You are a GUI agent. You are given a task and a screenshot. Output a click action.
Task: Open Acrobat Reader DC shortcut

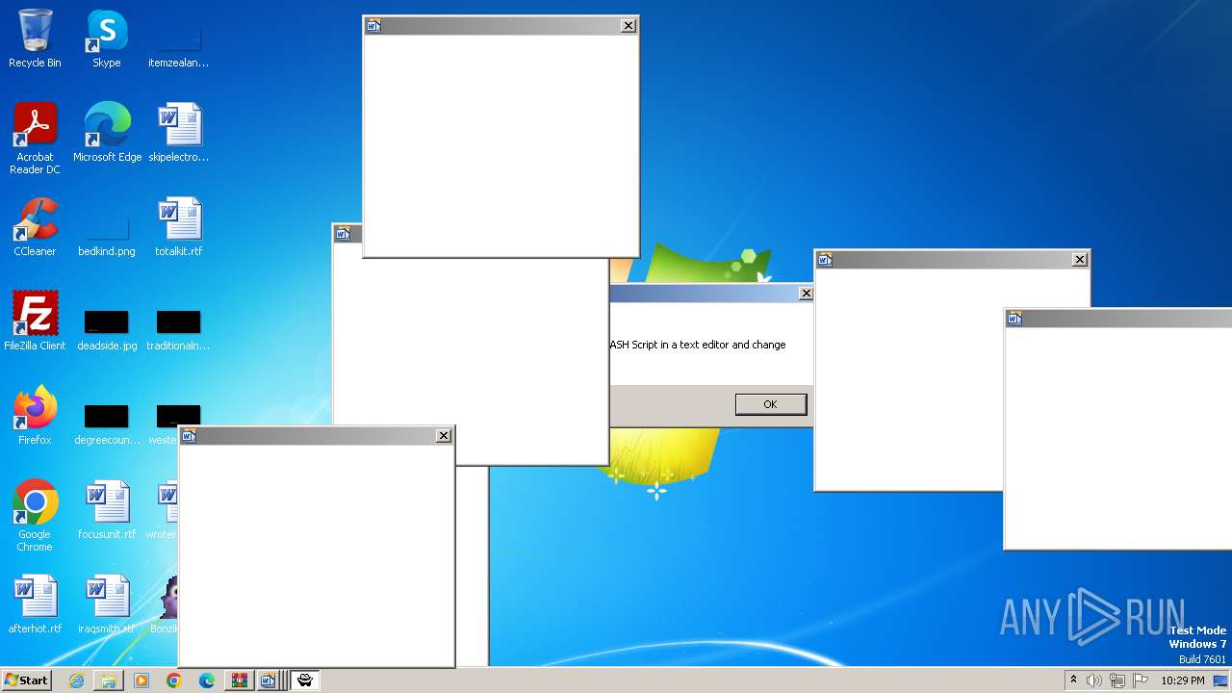coord(35,139)
